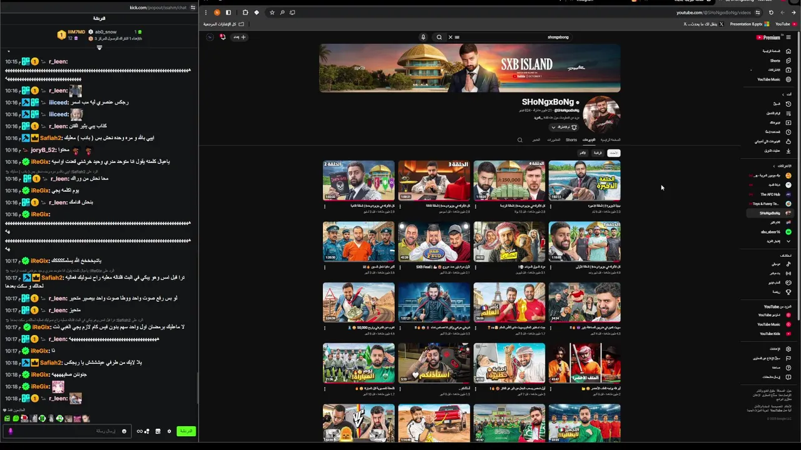The height and width of the screenshot is (450, 801).
Task: Click the purple microphone in chat input
Action: [10, 431]
